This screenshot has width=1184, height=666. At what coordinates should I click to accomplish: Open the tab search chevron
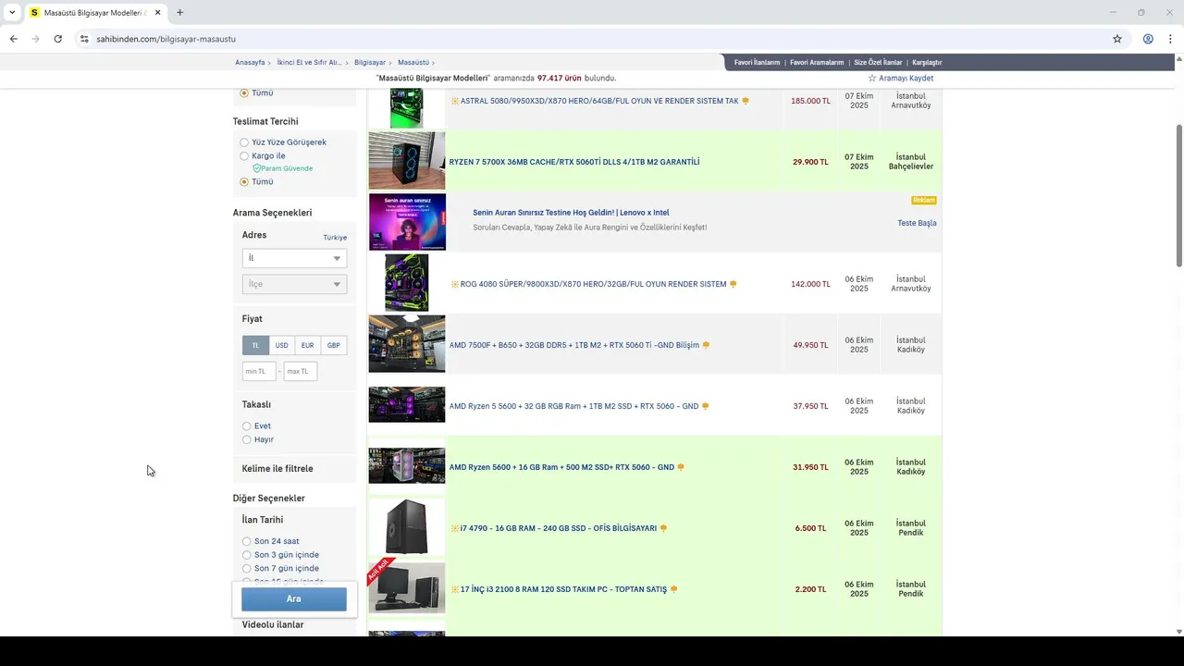(x=11, y=13)
